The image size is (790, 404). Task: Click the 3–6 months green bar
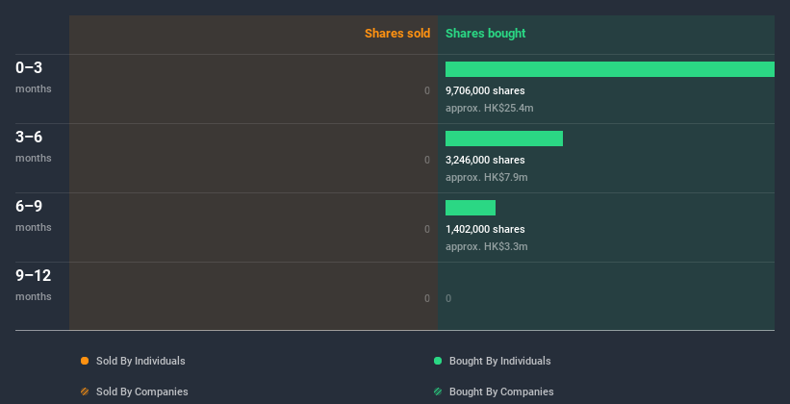click(503, 139)
